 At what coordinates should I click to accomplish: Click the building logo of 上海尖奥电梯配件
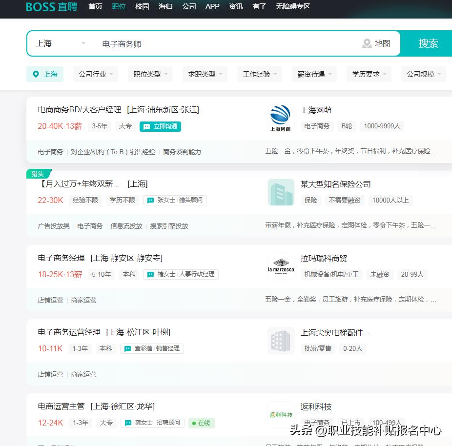pos(281,340)
